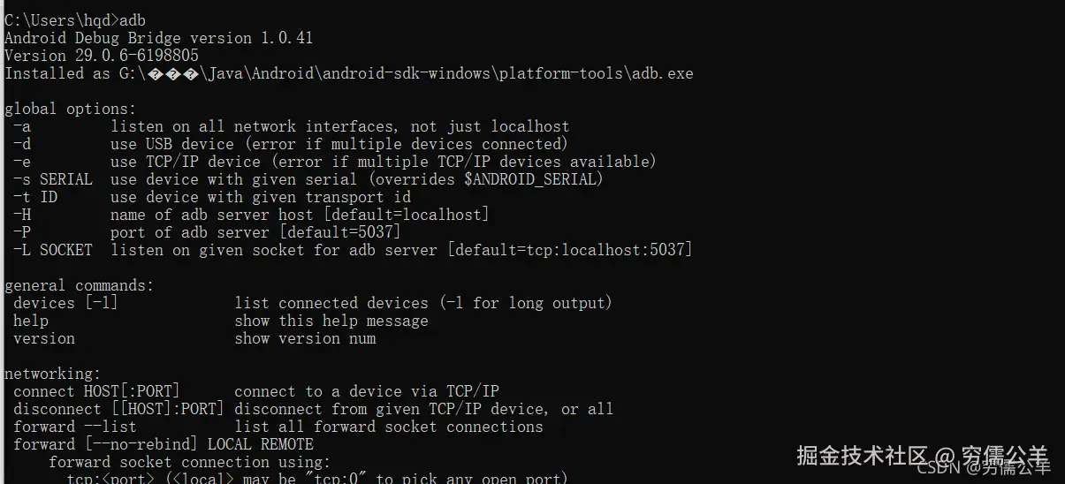Click the "general commands:" heading
The width and height of the screenshot is (1065, 484).
tap(80, 285)
